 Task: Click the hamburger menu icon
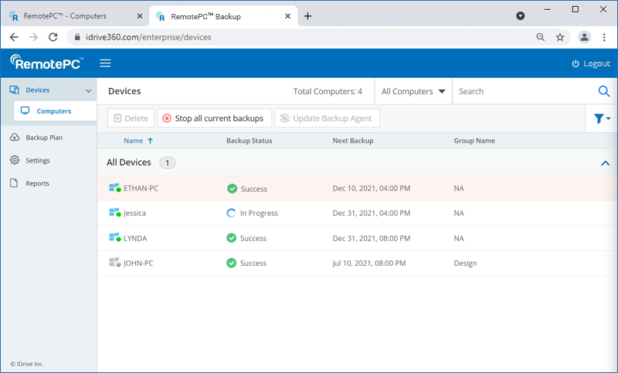pyautogui.click(x=105, y=63)
